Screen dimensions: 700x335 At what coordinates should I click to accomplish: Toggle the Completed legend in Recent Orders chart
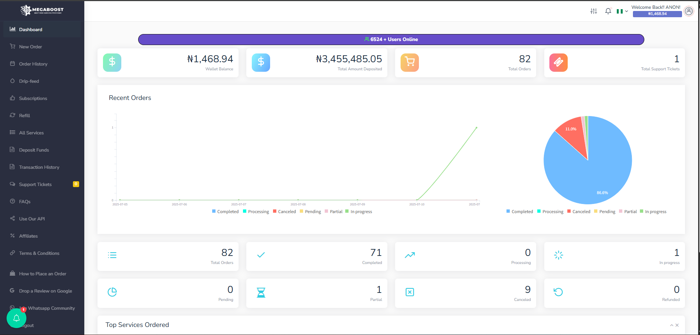point(225,211)
